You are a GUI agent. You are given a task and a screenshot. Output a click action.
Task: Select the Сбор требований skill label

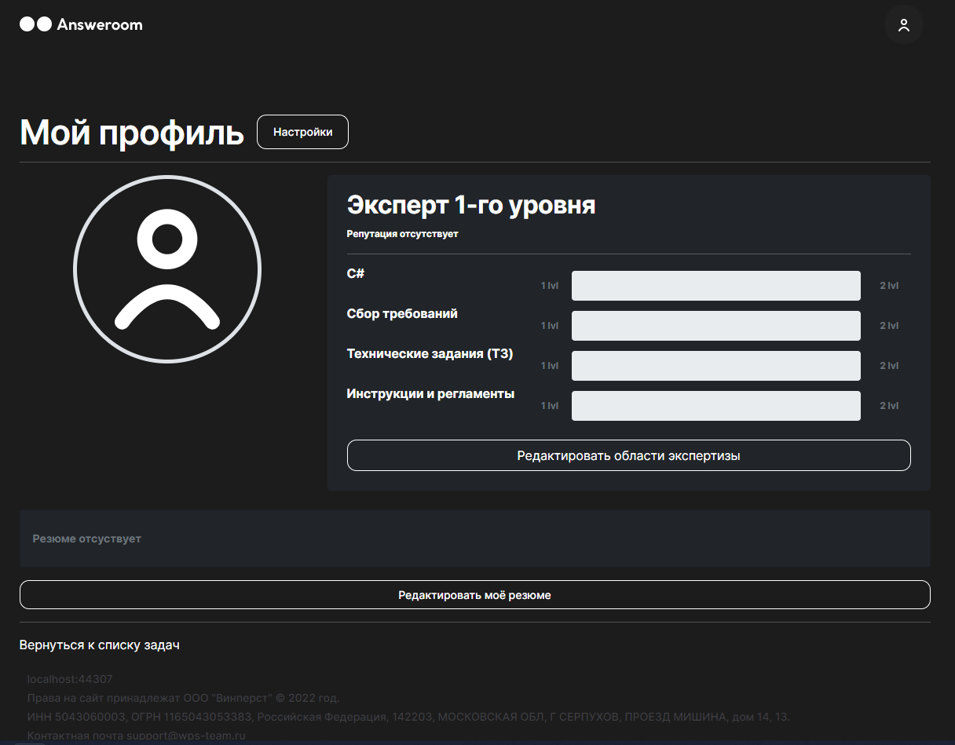click(402, 313)
